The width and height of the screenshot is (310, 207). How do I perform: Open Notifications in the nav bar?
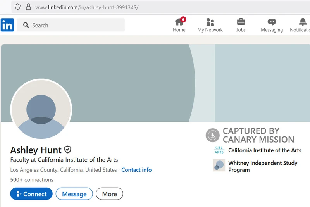(300, 25)
